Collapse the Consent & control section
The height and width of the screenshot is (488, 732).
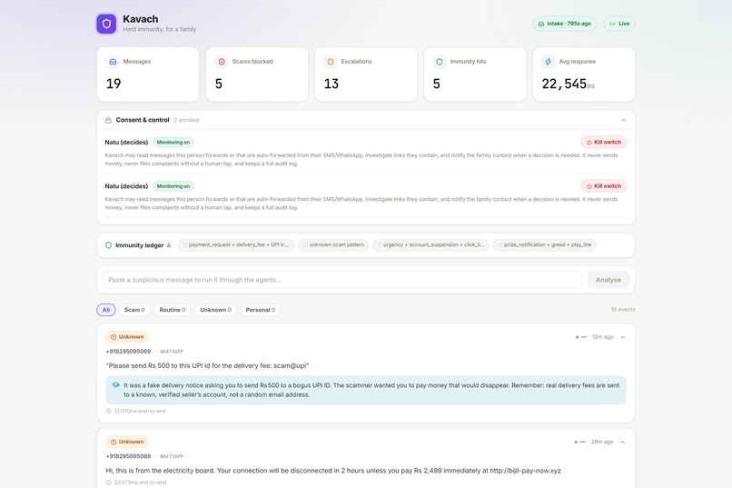(x=623, y=120)
